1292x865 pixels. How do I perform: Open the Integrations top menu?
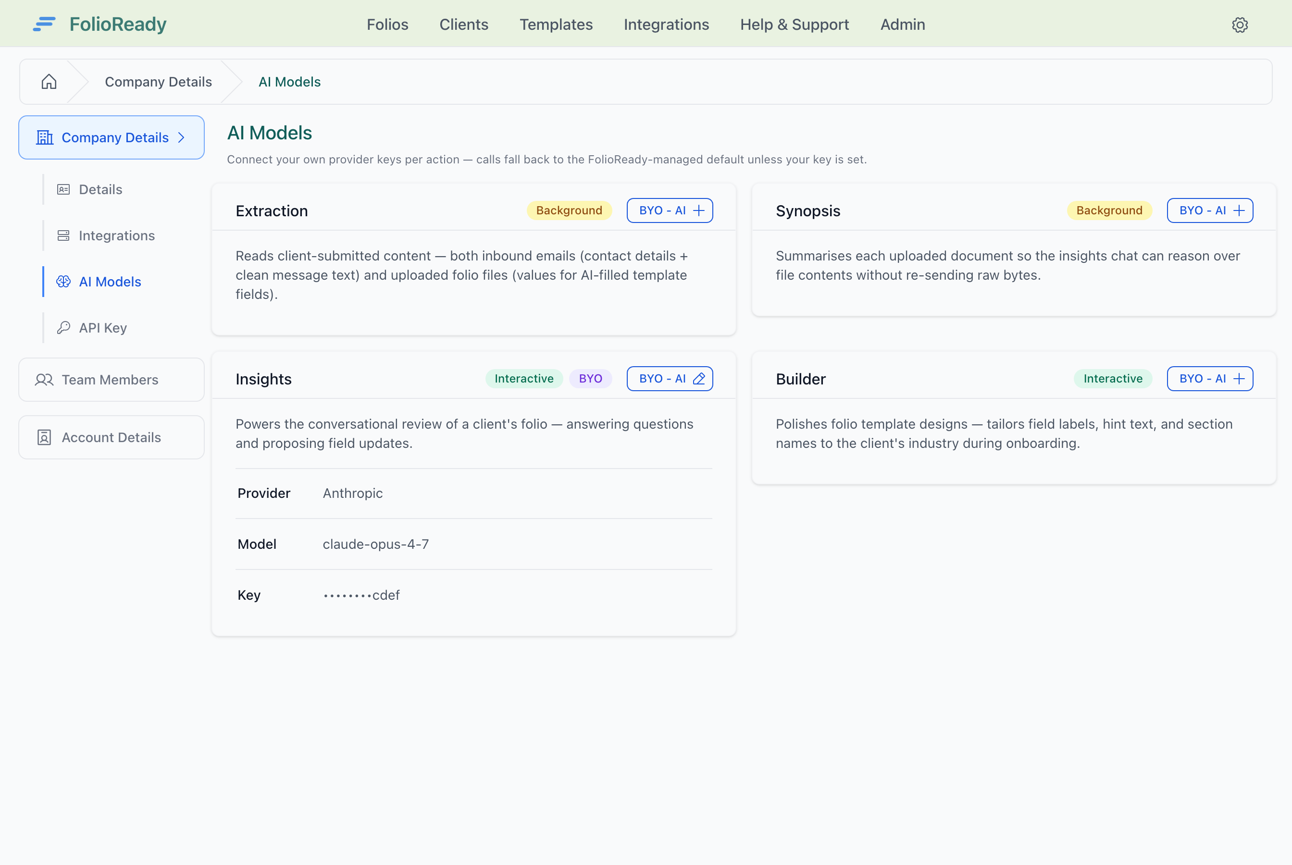pyautogui.click(x=666, y=25)
